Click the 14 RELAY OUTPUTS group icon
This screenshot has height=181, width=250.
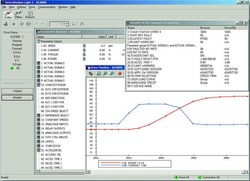pyautogui.click(x=39, y=128)
